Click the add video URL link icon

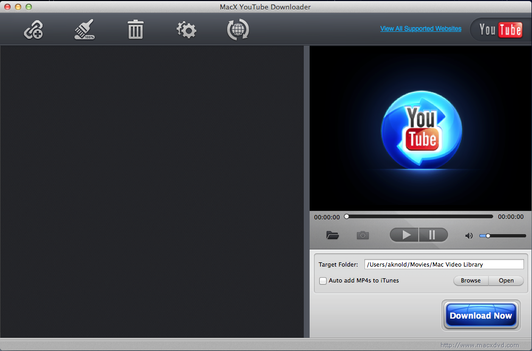(33, 30)
